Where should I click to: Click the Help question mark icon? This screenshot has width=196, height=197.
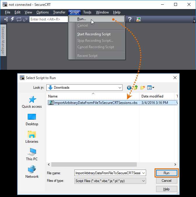(130, 19)
